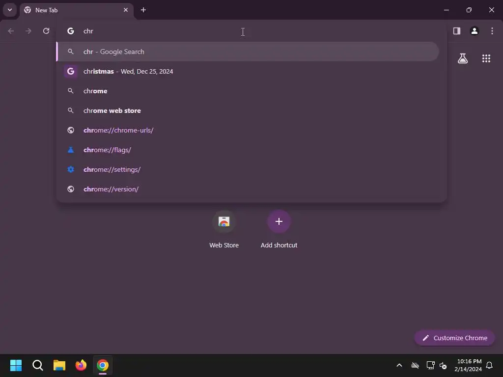Open the tab search dropdown arrow

[x=10, y=10]
